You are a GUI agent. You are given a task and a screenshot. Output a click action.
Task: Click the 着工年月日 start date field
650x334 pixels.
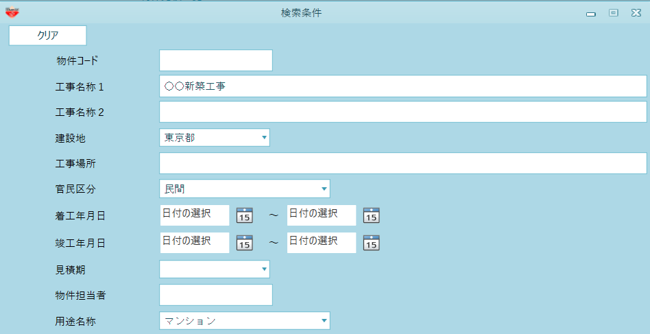click(x=195, y=215)
